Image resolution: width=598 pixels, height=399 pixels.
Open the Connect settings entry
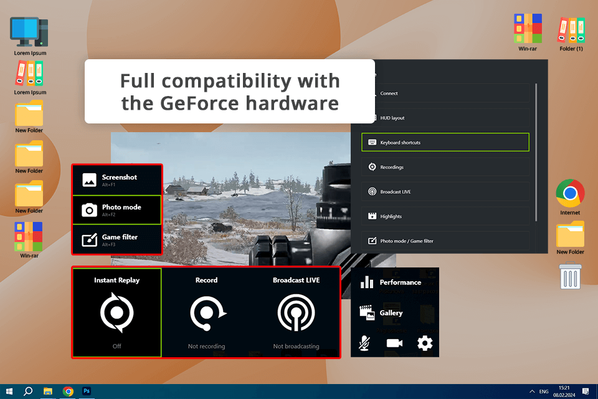point(445,93)
